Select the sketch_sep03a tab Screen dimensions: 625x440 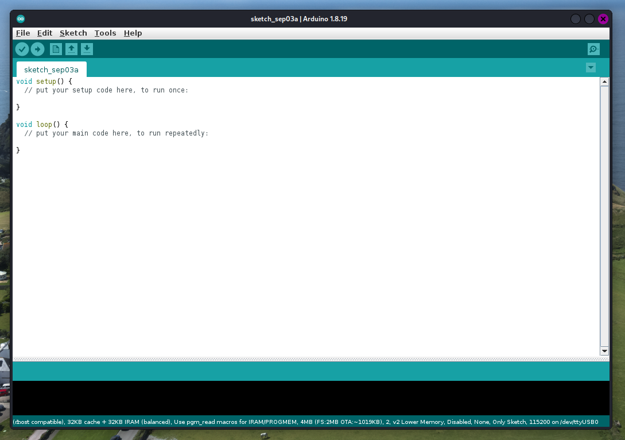pos(52,70)
